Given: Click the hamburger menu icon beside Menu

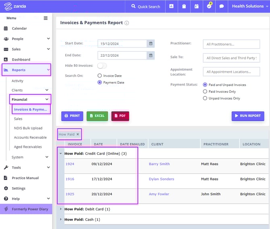Looking at the screenshot, I should pyautogui.click(x=46, y=18).
